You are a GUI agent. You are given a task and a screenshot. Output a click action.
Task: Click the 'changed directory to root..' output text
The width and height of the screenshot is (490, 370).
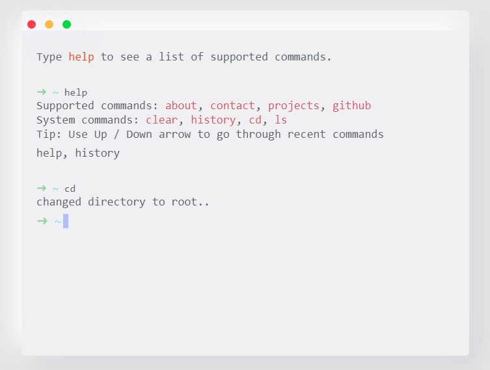point(123,202)
